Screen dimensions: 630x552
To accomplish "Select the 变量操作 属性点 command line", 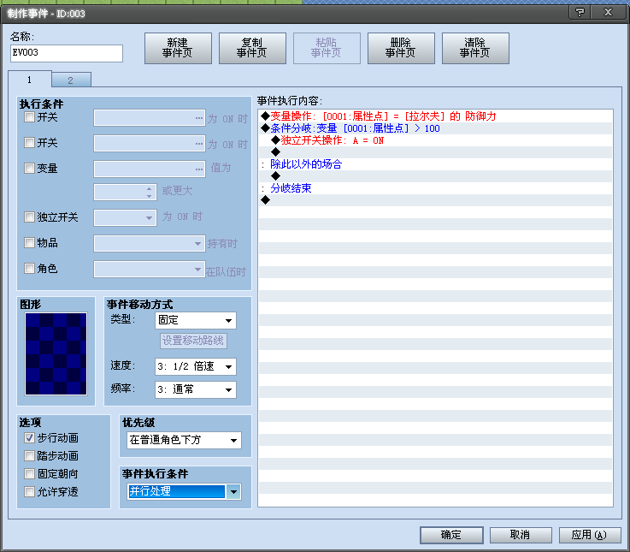I will click(436, 116).
